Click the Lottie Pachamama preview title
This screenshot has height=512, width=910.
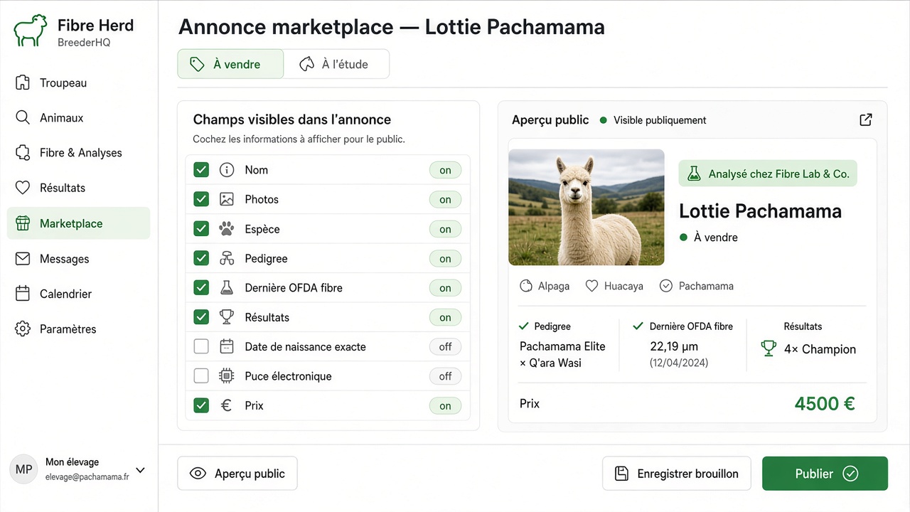[760, 211]
